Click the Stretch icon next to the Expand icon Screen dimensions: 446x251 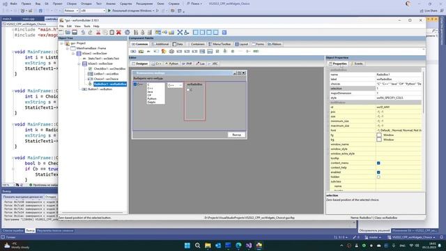(x=187, y=33)
